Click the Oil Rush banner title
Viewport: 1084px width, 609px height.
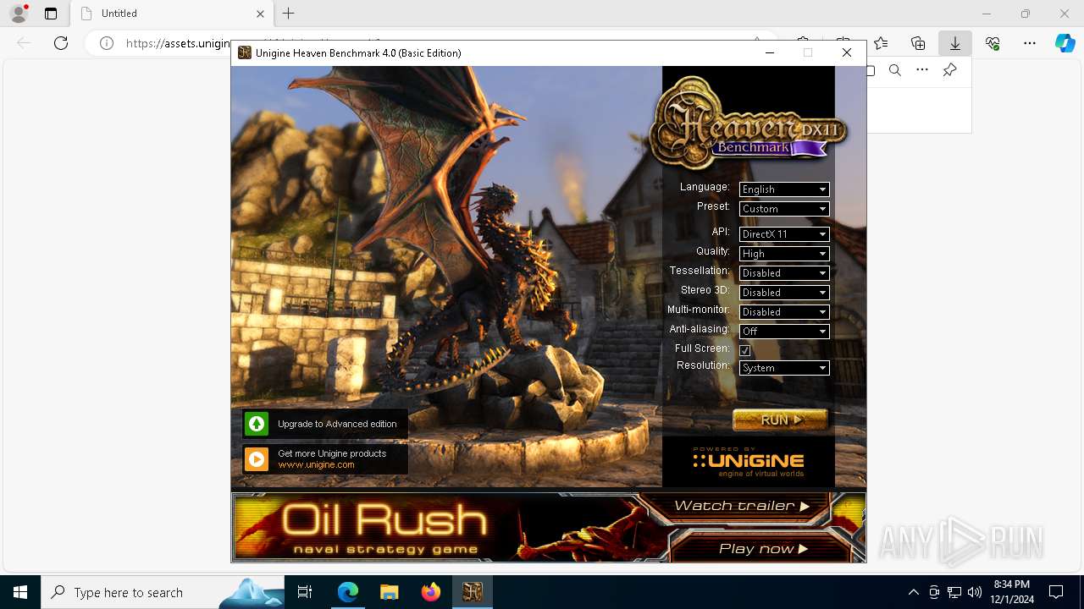[384, 520]
